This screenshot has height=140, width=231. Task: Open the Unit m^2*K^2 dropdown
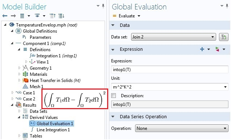point(170,87)
